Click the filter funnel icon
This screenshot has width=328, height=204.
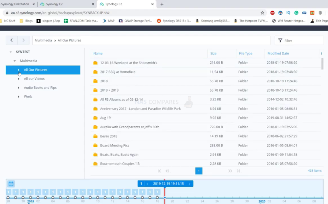pos(280,41)
